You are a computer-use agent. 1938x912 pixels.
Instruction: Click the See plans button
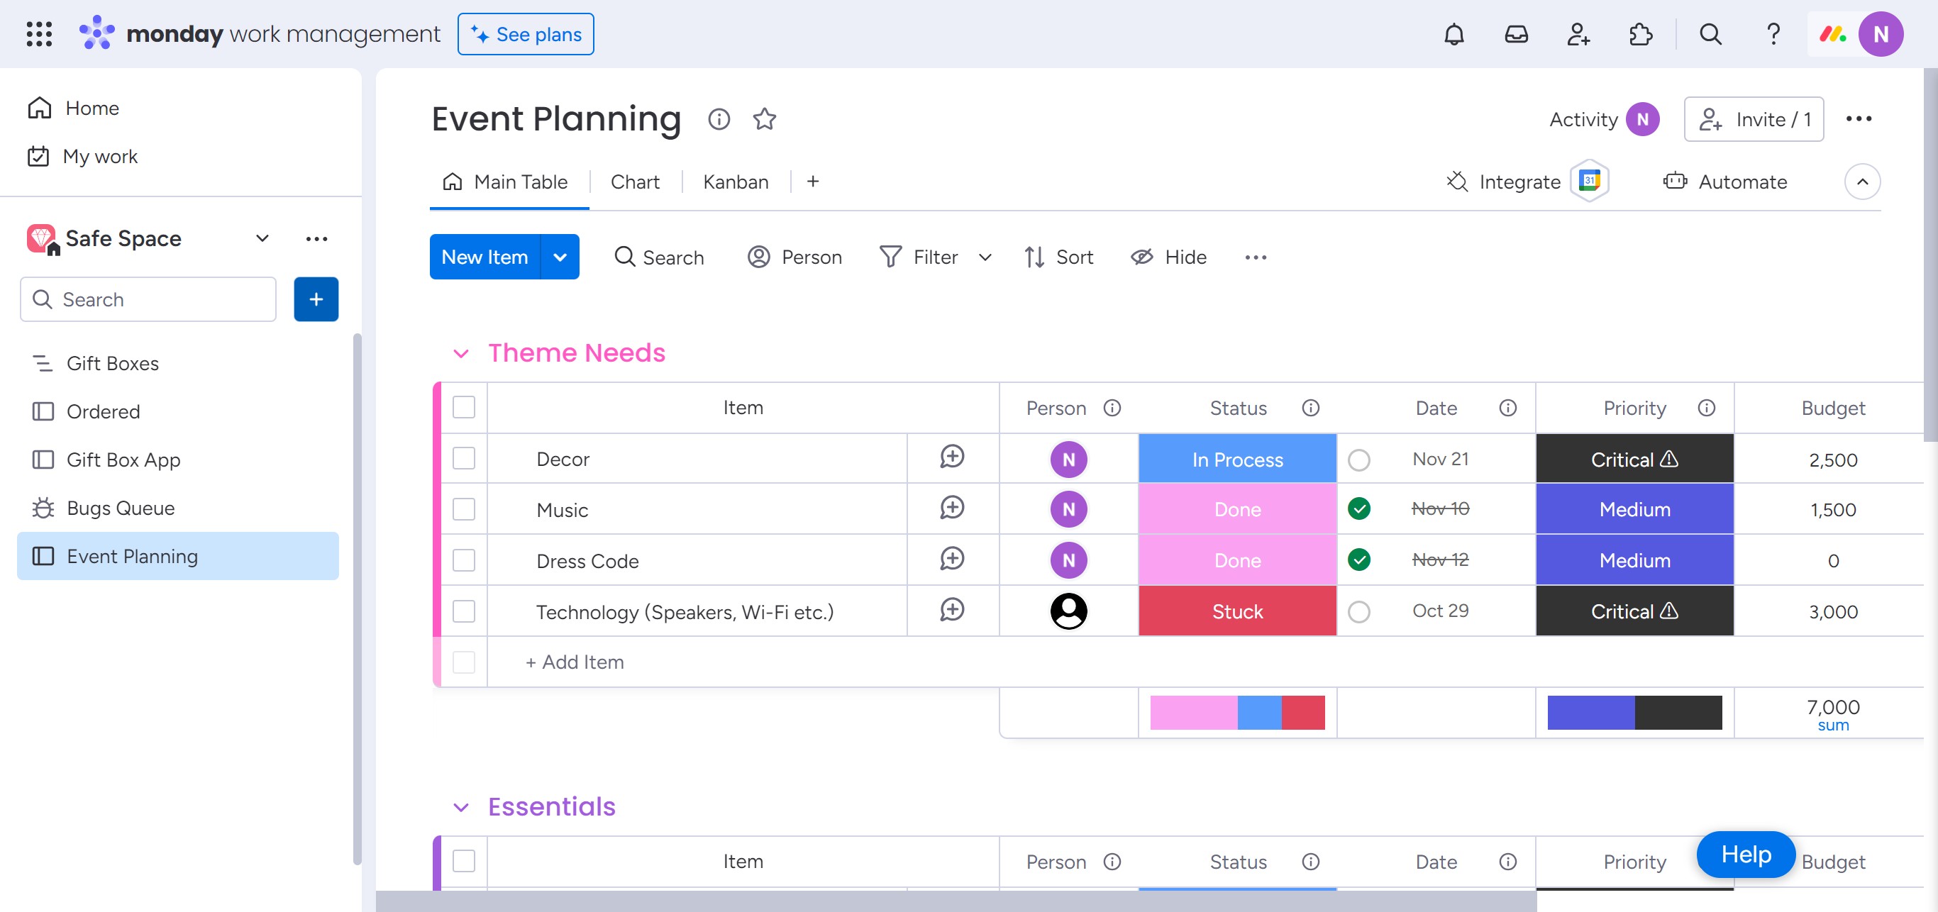(x=525, y=35)
